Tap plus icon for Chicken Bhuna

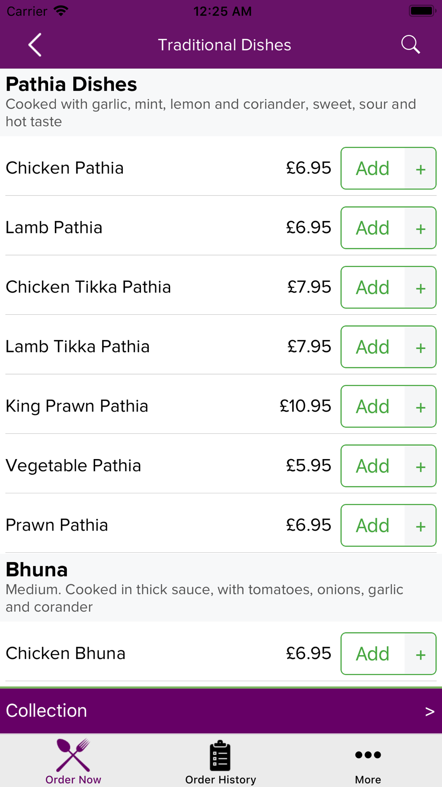pos(420,654)
